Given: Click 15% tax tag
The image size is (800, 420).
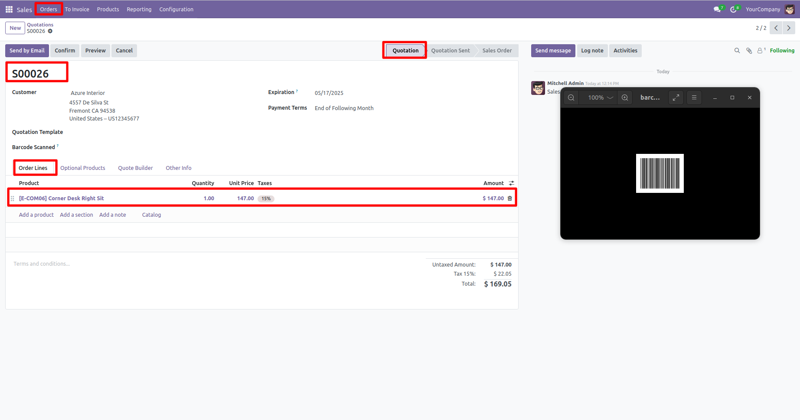Looking at the screenshot, I should 266,199.
